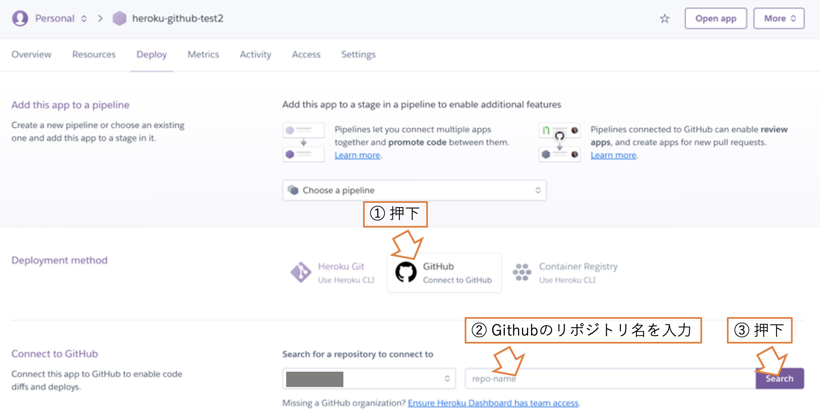820x416 pixels.
Task: Star the heroku-github-test2 app as favorite
Action: 665,19
